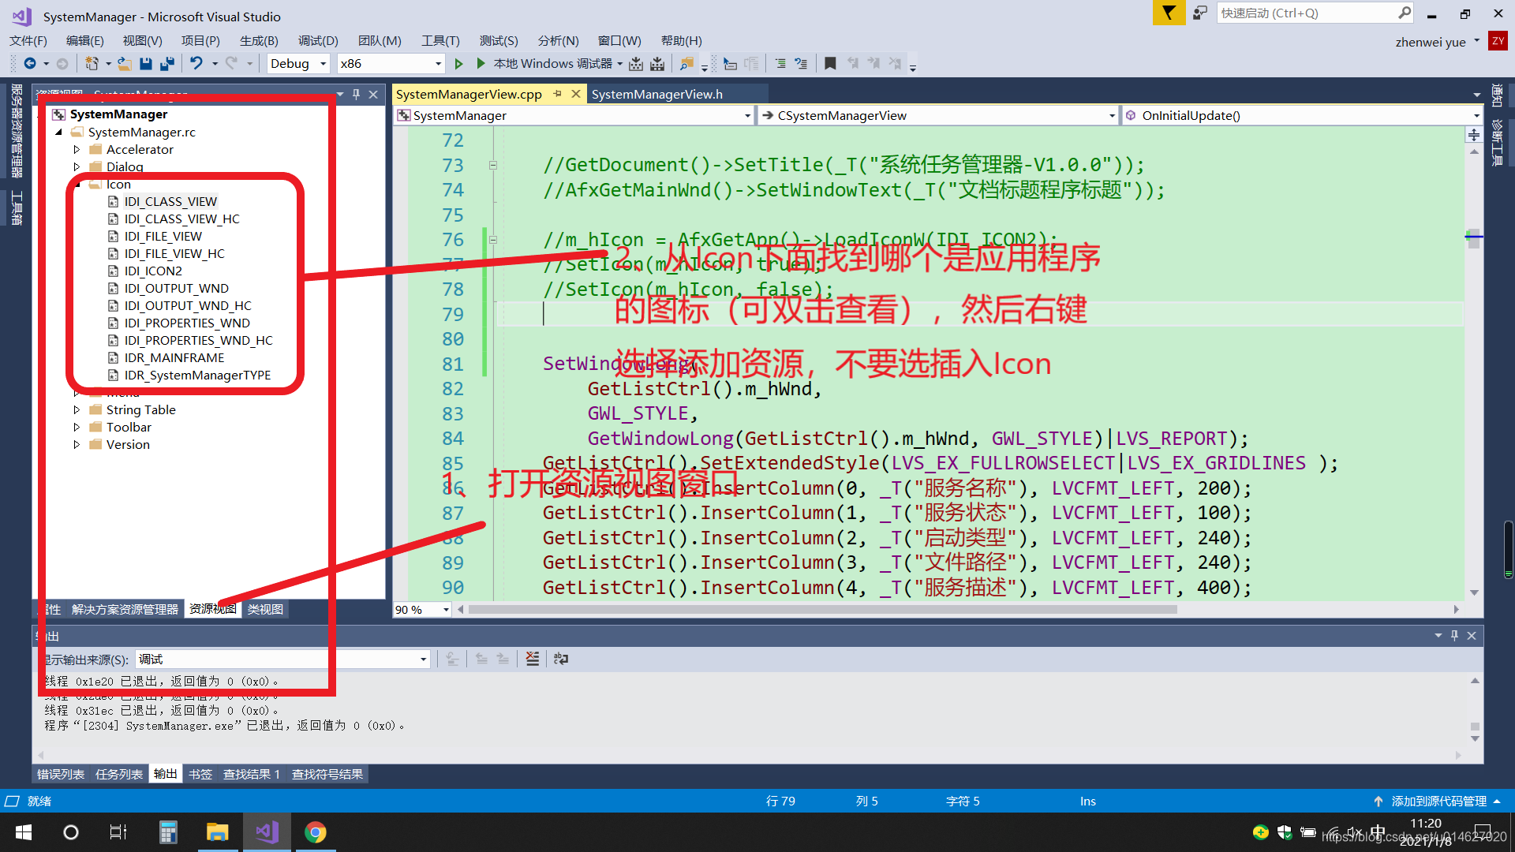Open the 生成(B) menu
The height and width of the screenshot is (852, 1515).
click(259, 41)
